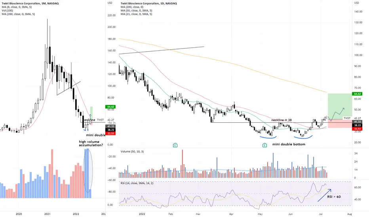Click the 140.00 level on daily price axis
This screenshot has height=217, width=369.
358,11
